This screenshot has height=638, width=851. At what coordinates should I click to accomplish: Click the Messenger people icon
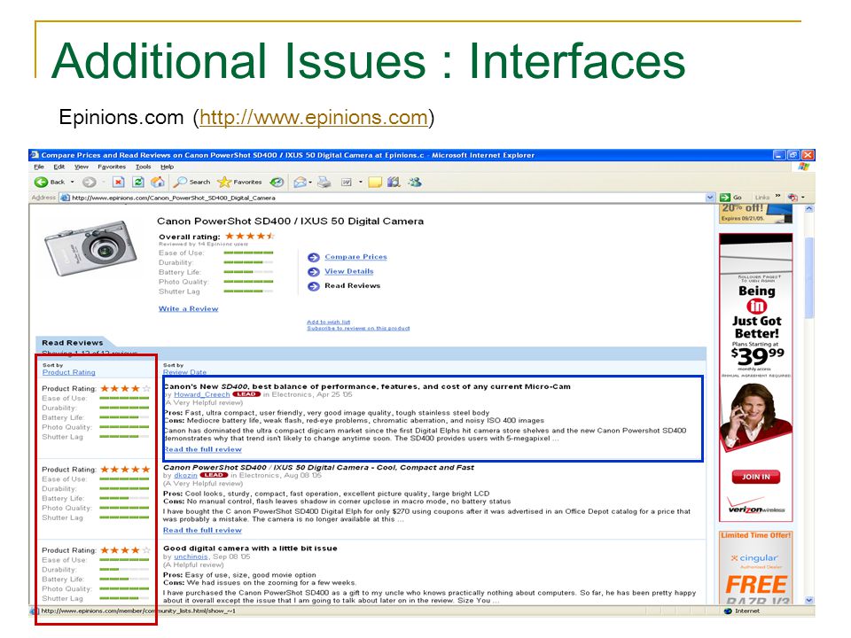(415, 183)
